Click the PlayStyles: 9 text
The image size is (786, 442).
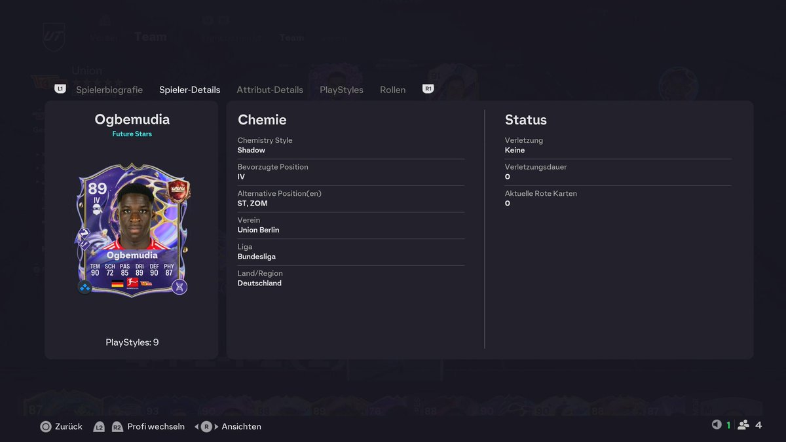tap(132, 342)
